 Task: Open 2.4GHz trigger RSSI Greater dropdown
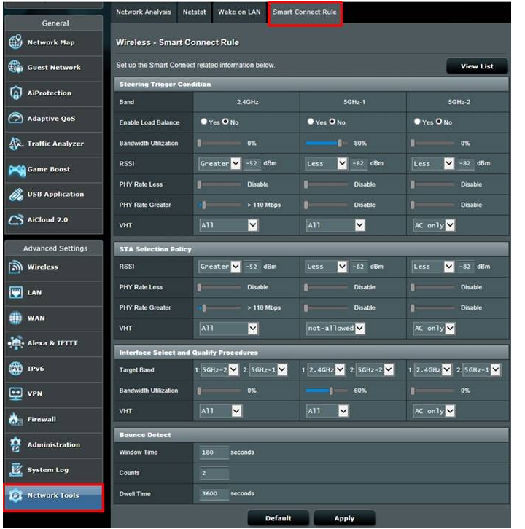tap(219, 164)
